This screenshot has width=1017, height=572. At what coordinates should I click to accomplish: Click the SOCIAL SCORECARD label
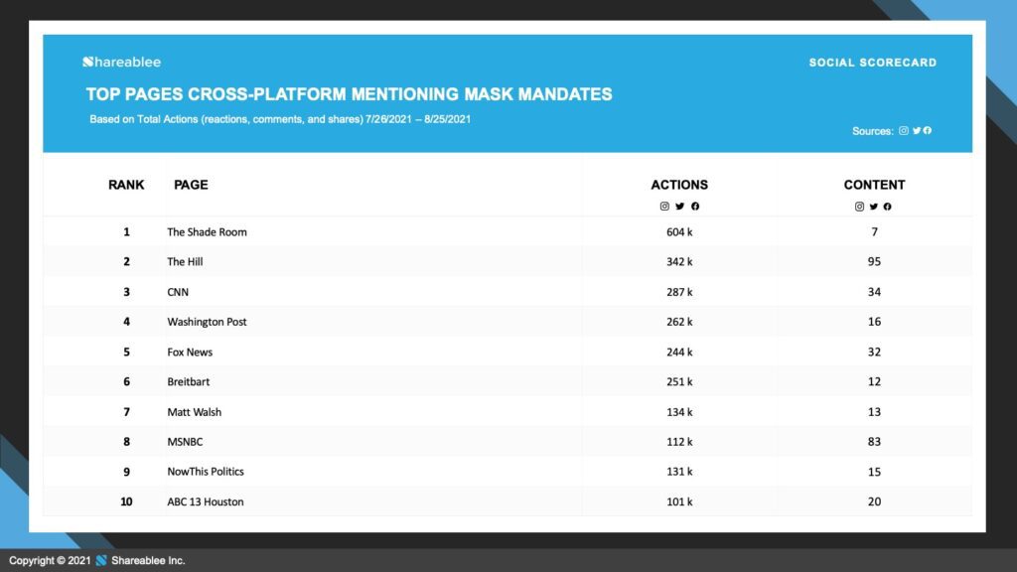tap(872, 63)
